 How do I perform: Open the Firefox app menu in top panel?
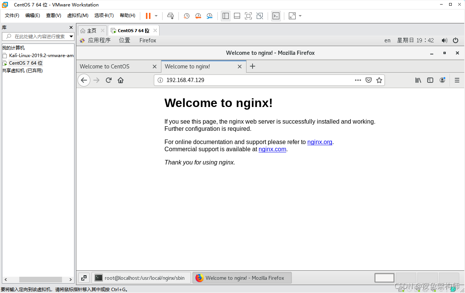147,40
